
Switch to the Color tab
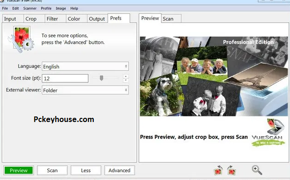[76, 19]
